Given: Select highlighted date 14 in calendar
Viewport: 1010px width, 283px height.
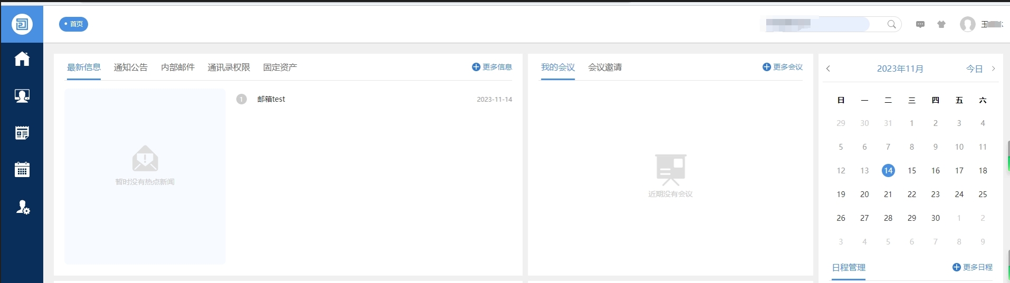Looking at the screenshot, I should [888, 170].
